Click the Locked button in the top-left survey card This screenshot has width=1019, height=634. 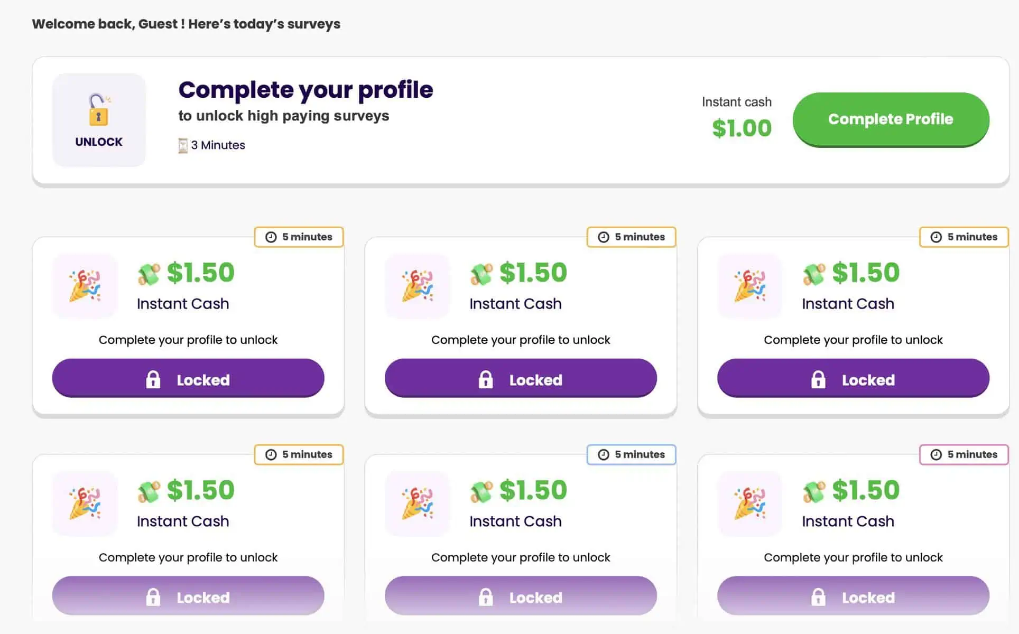(188, 378)
